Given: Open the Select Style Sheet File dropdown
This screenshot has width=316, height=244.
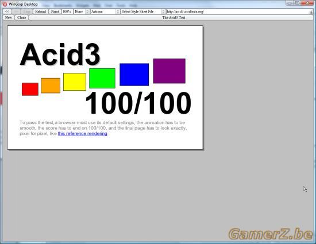Looking at the screenshot, I should coord(143,11).
